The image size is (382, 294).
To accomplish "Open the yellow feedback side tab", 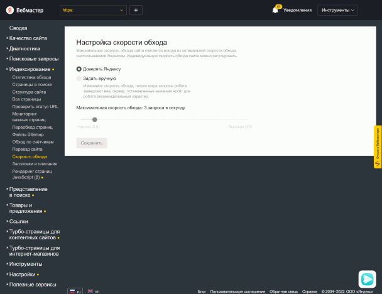I will coord(378,146).
